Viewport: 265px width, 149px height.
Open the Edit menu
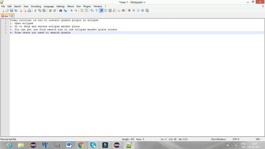click(x=10, y=7)
